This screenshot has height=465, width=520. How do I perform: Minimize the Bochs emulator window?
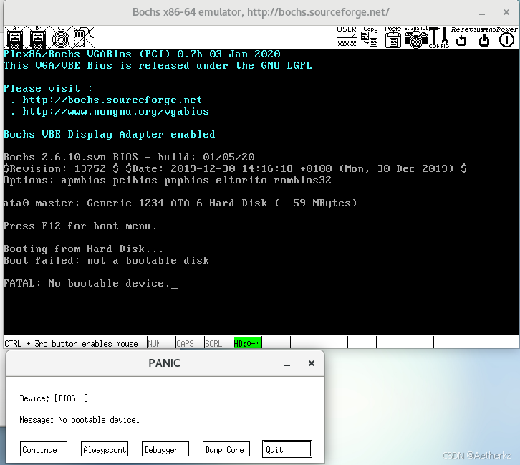point(482,13)
